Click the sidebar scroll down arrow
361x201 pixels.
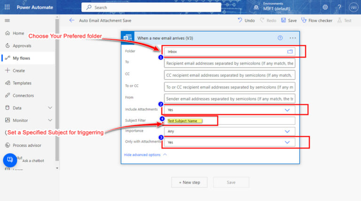click(57, 168)
